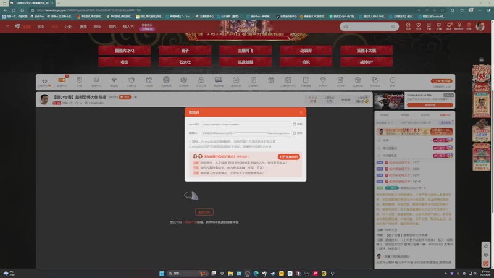Screen dimensions: 494x278
Task: Open the game ad thumbnail above the chat
Action: coord(390,101)
